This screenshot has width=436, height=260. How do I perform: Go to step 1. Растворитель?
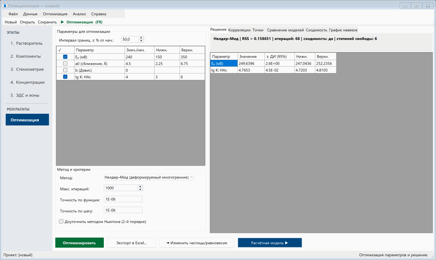point(27,43)
